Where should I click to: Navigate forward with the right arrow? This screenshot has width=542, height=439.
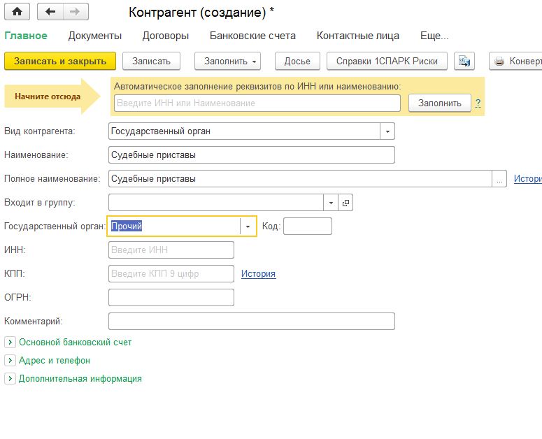76,12
